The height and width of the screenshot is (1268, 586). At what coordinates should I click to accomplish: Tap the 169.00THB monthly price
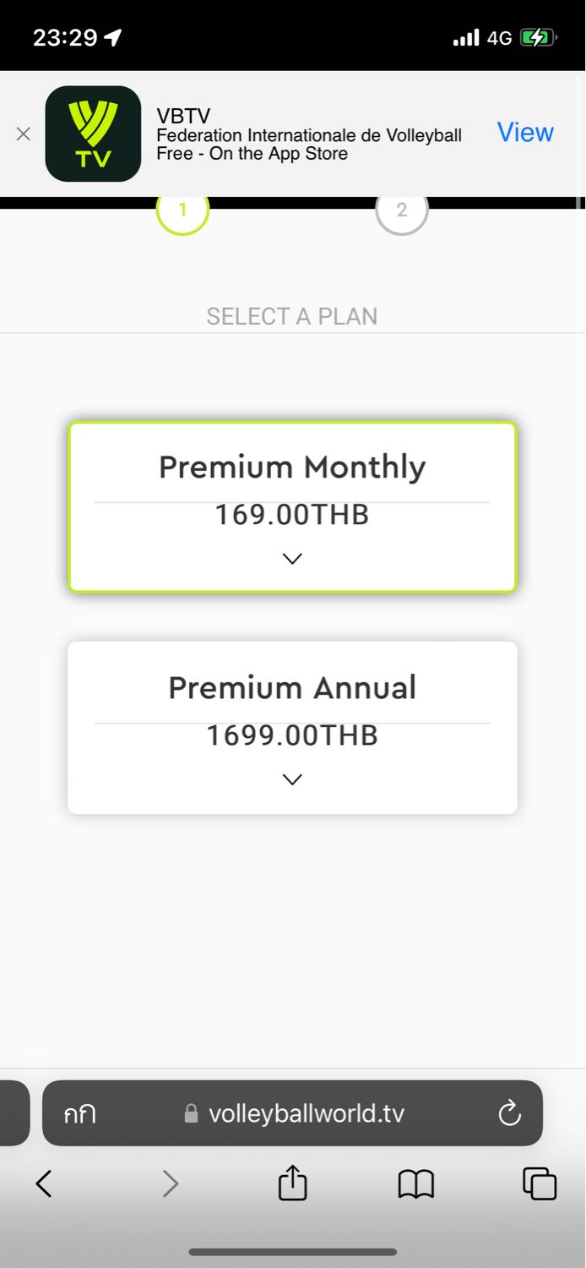coord(292,515)
